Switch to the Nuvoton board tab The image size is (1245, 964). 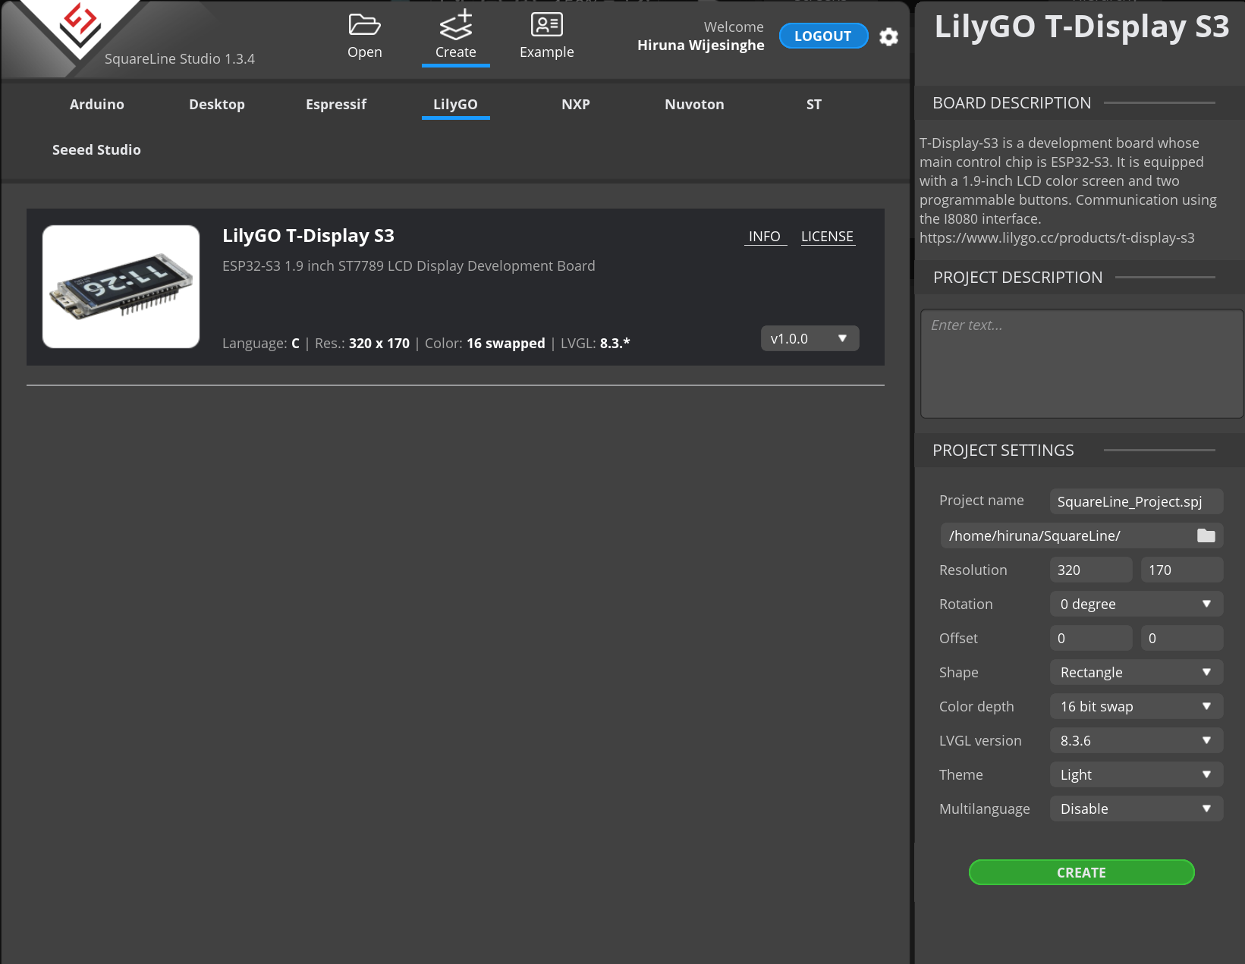coord(695,105)
